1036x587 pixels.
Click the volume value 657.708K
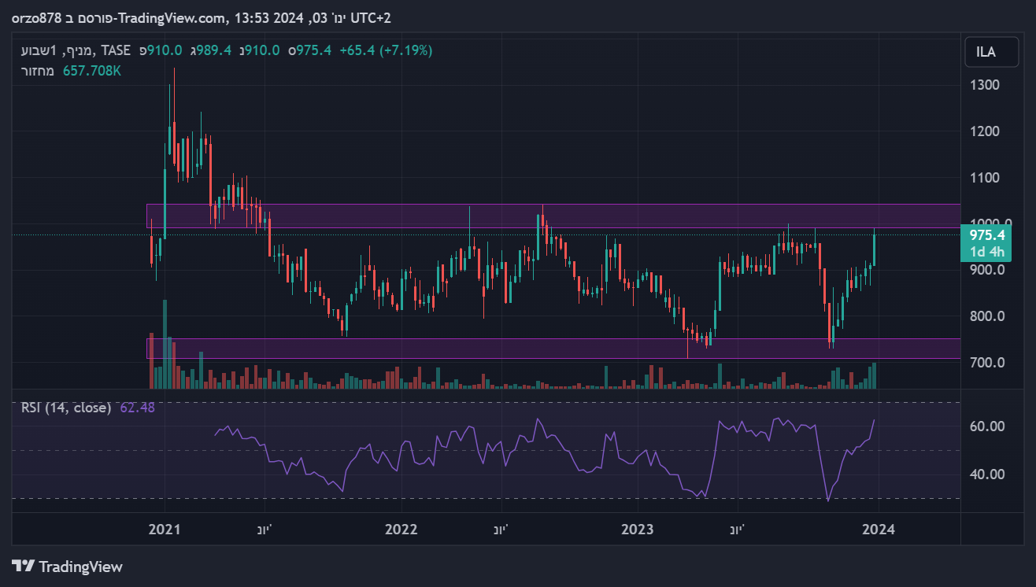point(92,71)
